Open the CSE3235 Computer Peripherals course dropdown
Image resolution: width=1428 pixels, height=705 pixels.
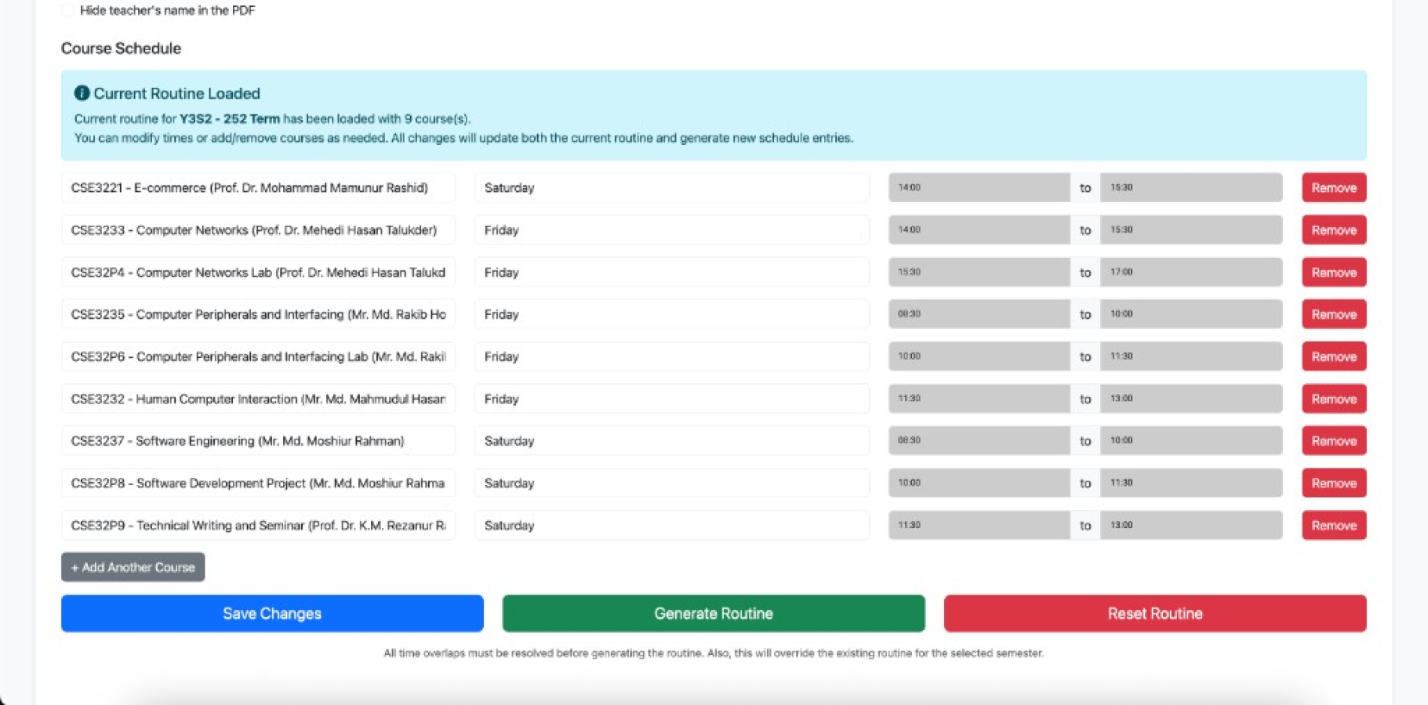pos(258,314)
